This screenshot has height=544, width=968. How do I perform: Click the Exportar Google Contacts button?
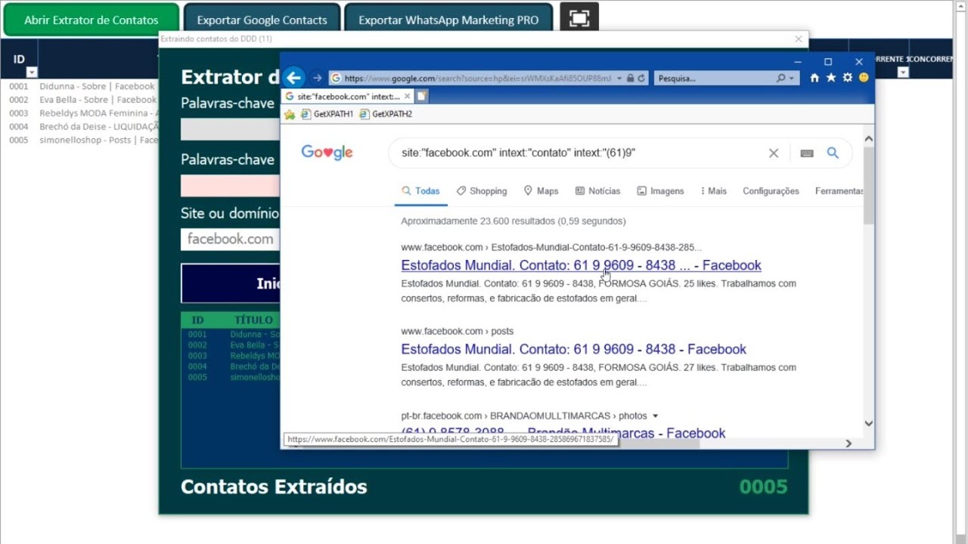tap(262, 20)
